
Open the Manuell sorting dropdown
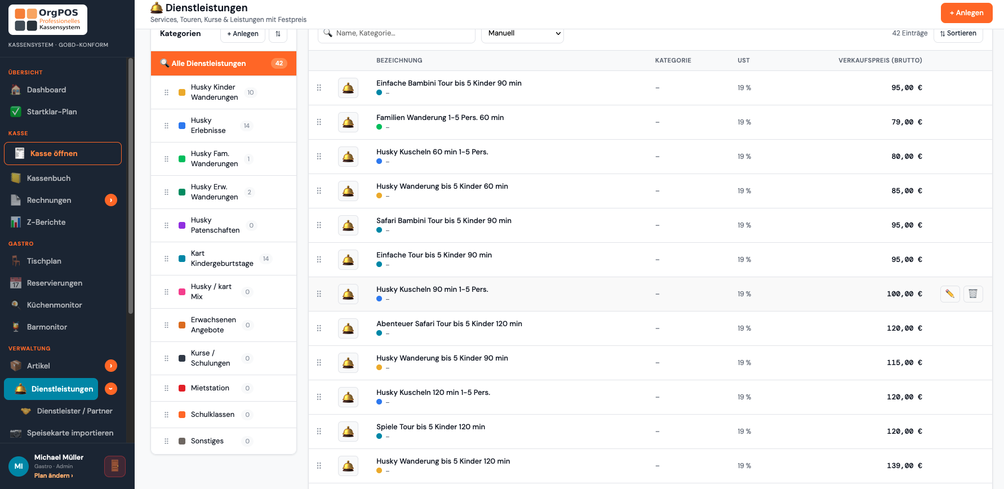[522, 33]
